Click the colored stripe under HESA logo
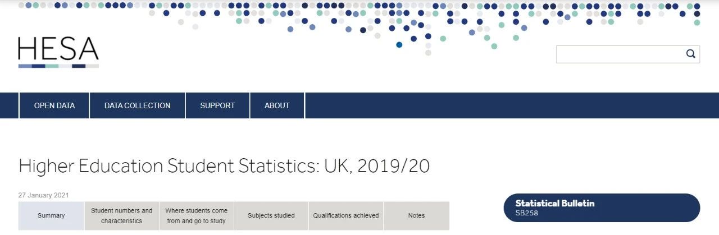 click(x=58, y=66)
